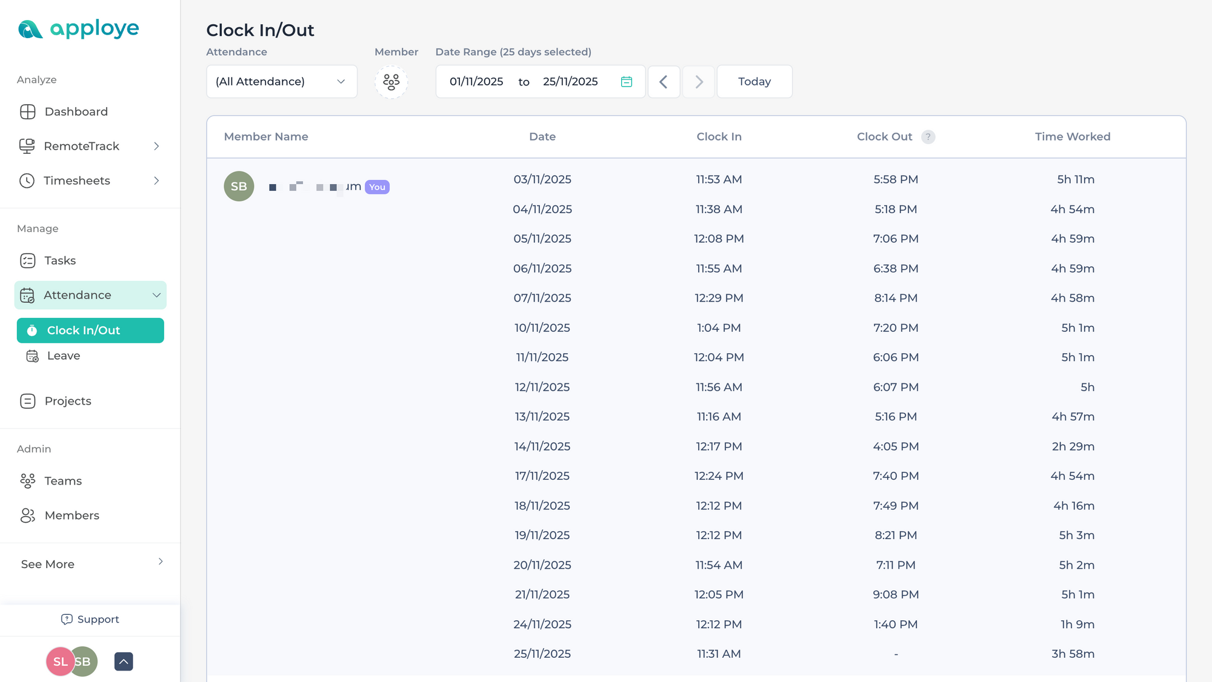Click the Teams icon under Admin
The width and height of the screenshot is (1212, 682).
27,480
